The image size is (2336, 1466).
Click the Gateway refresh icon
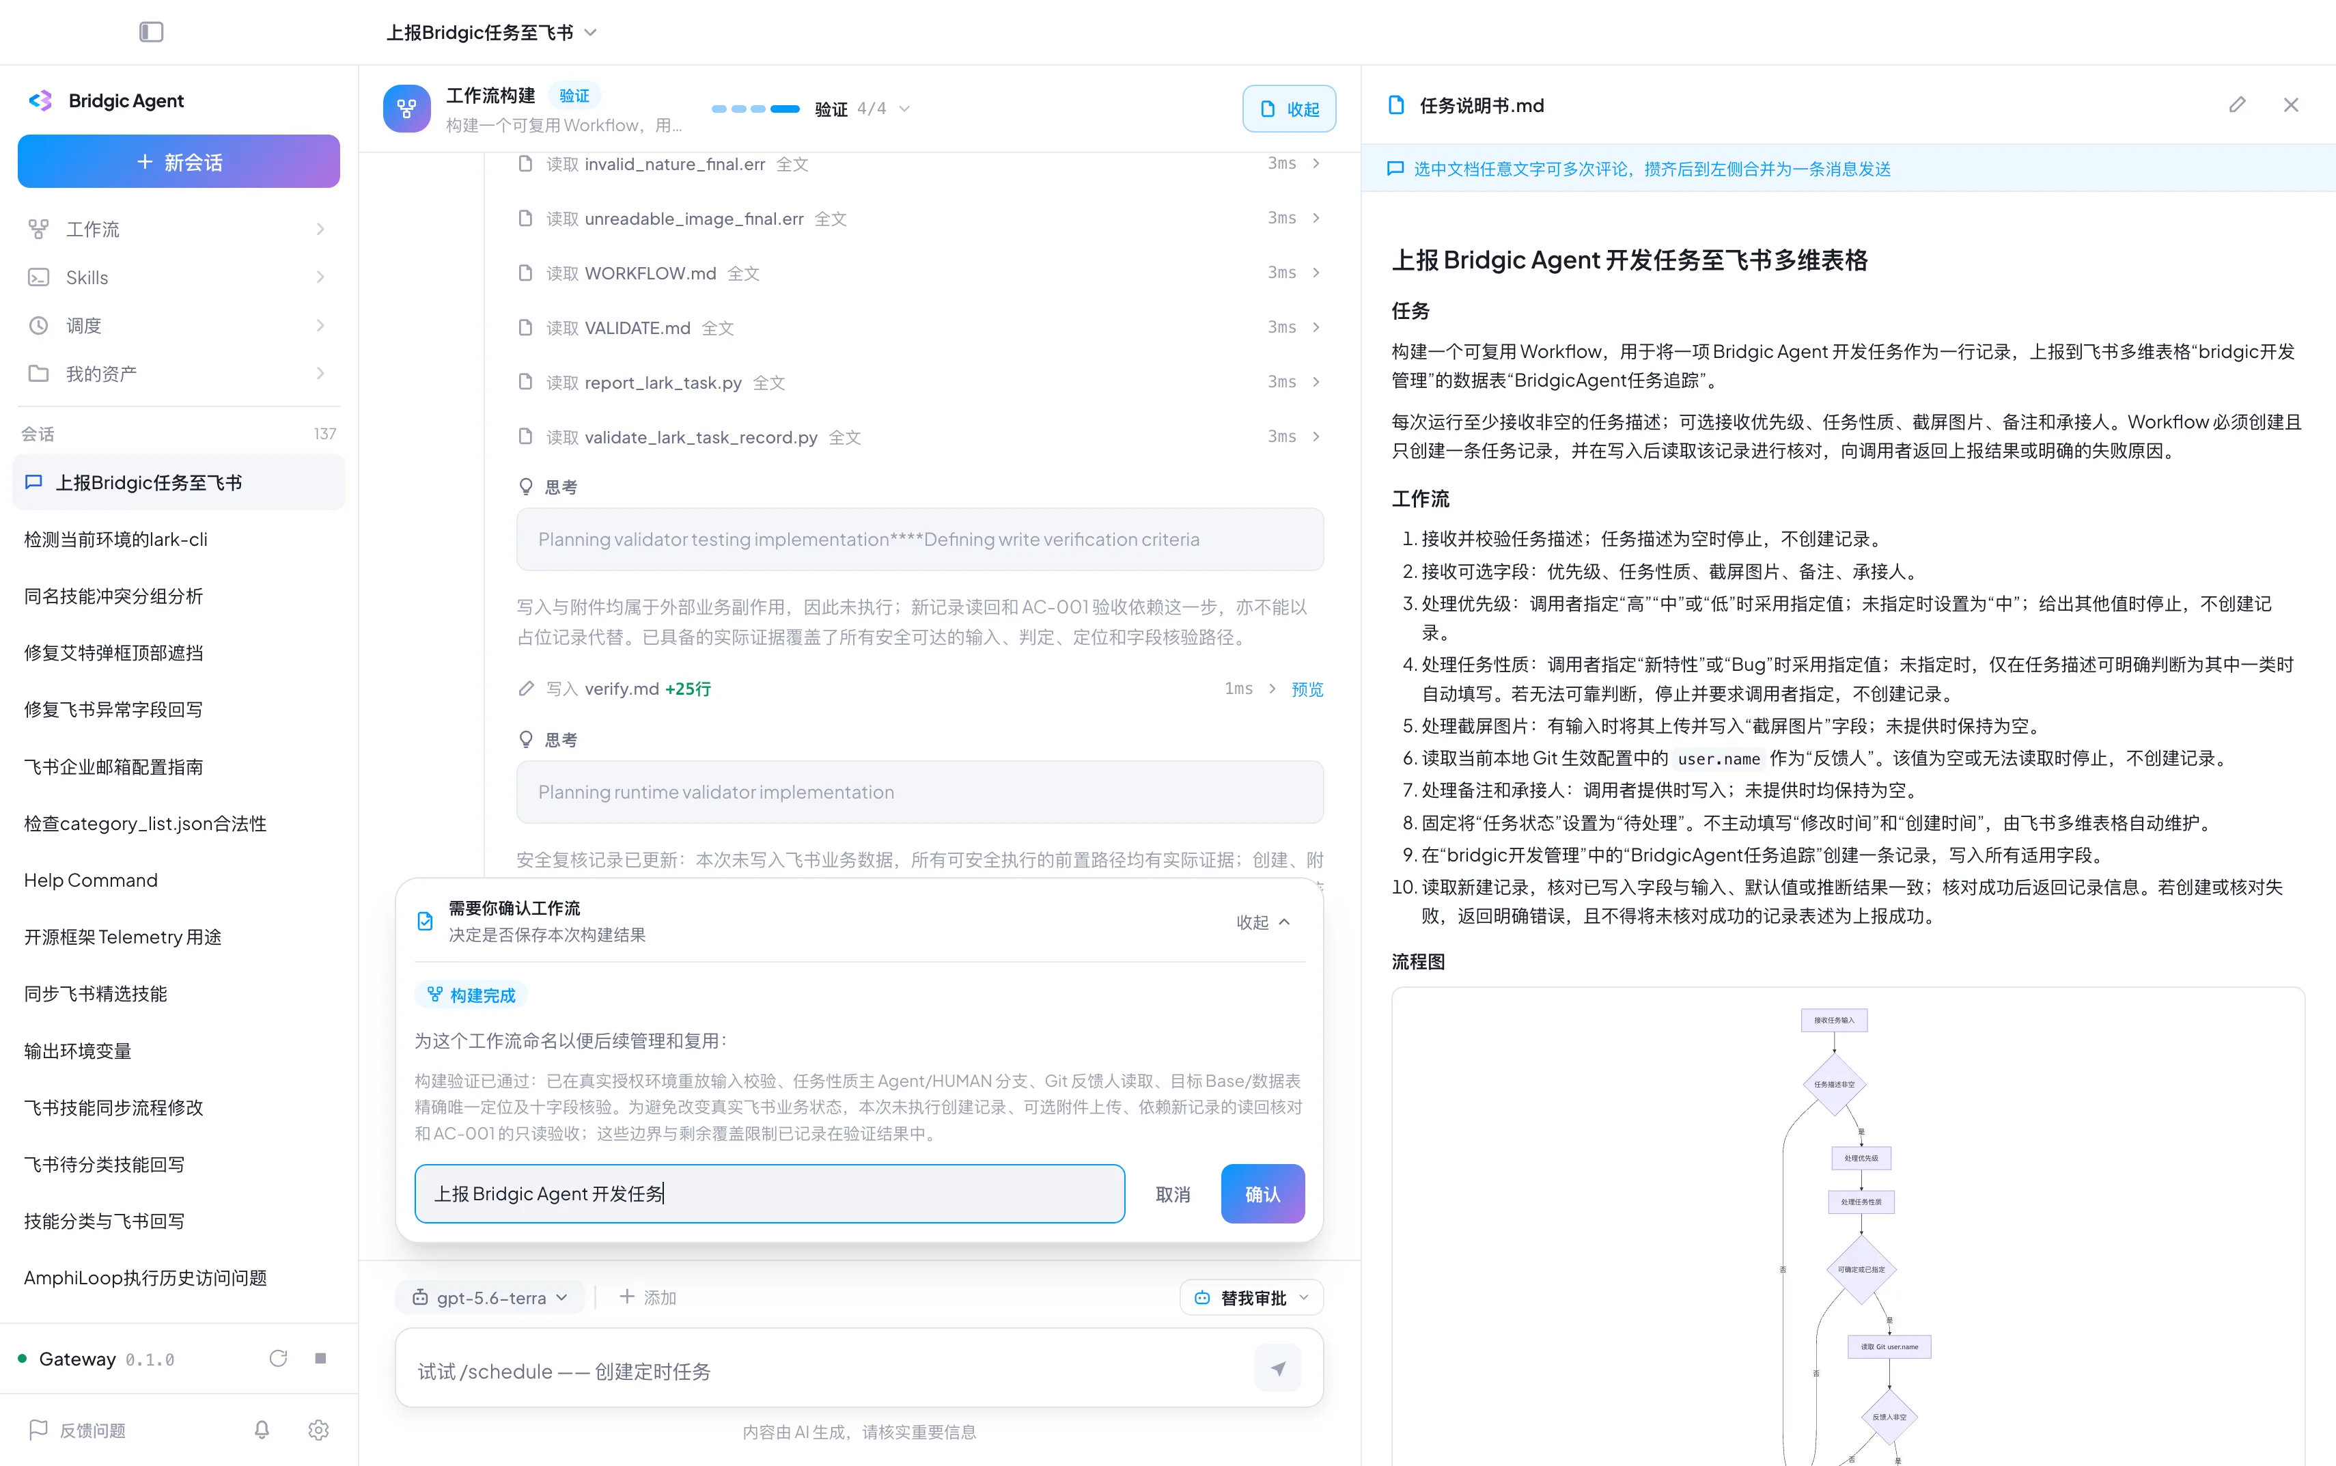278,1358
